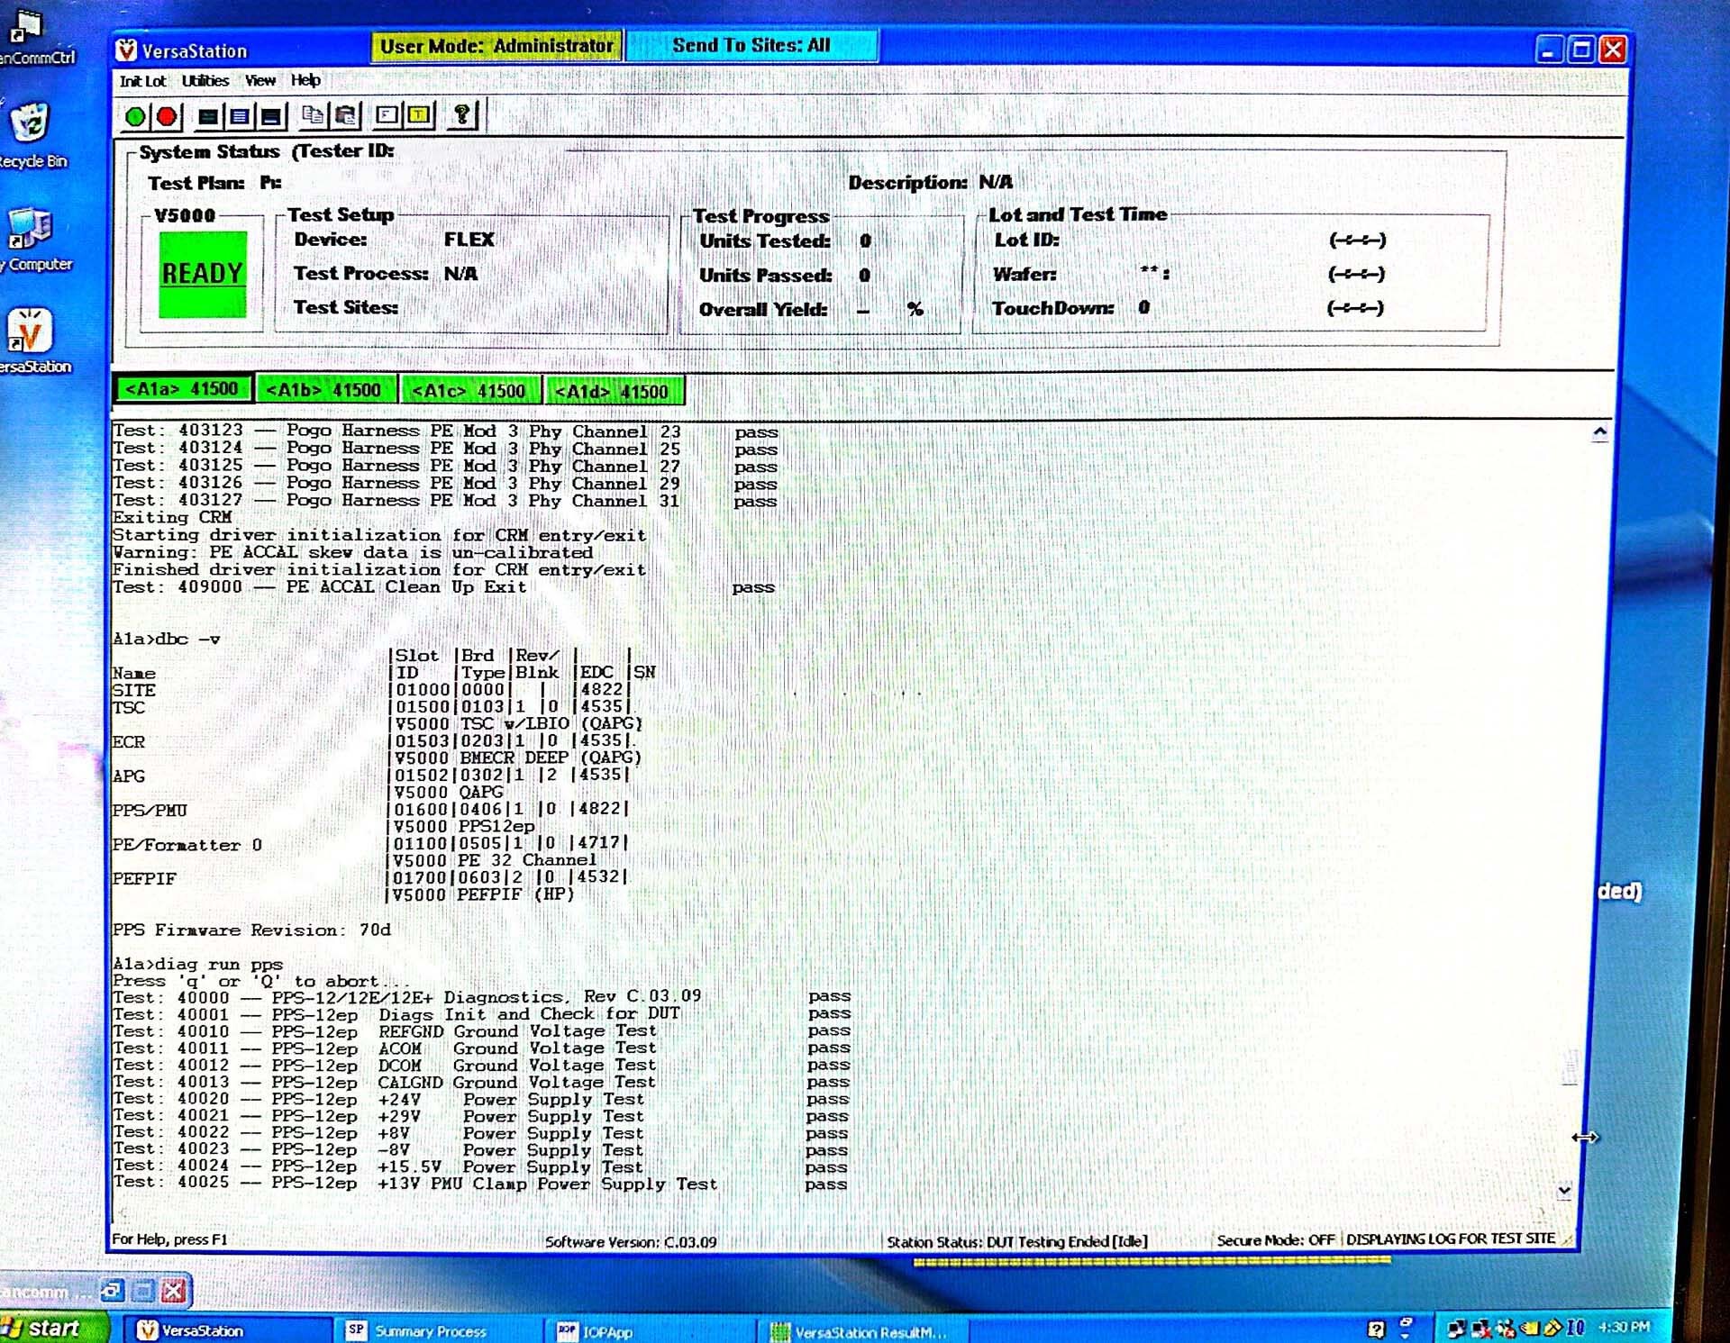This screenshot has height=1343, width=1730.
Task: Click 'PPS Firmware Revision: 70d' line
Action: [x=251, y=930]
